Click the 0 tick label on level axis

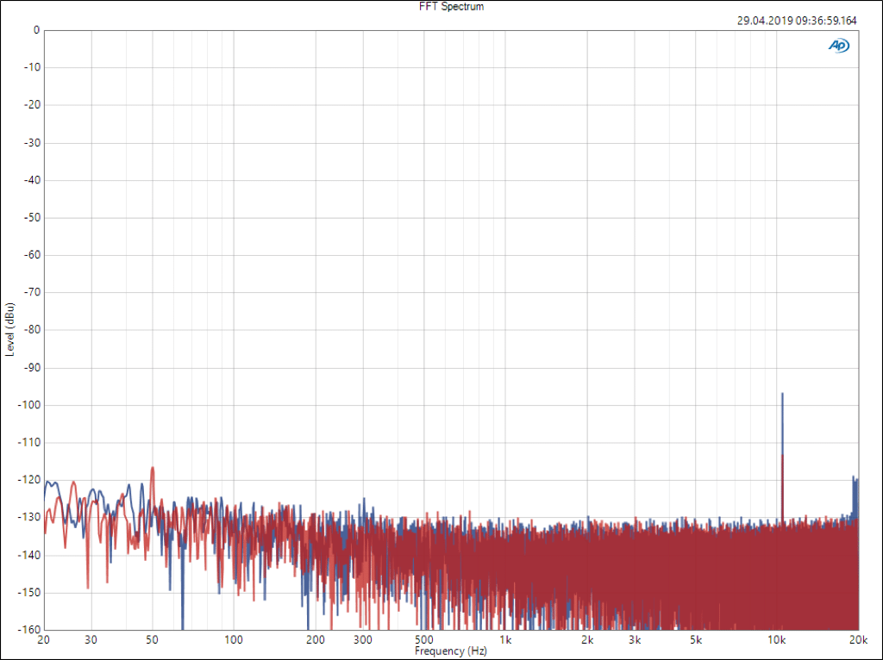pyautogui.click(x=36, y=30)
